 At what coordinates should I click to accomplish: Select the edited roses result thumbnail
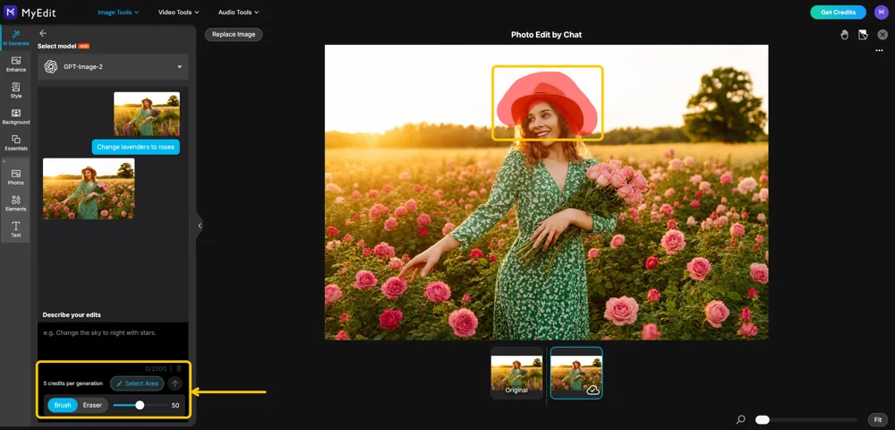[x=576, y=373]
